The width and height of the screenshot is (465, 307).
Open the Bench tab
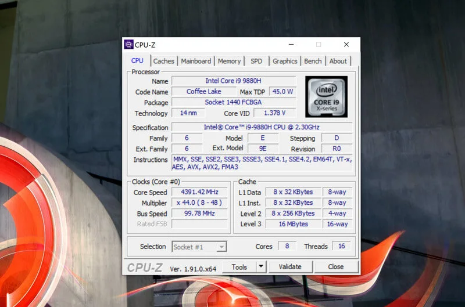coord(313,61)
